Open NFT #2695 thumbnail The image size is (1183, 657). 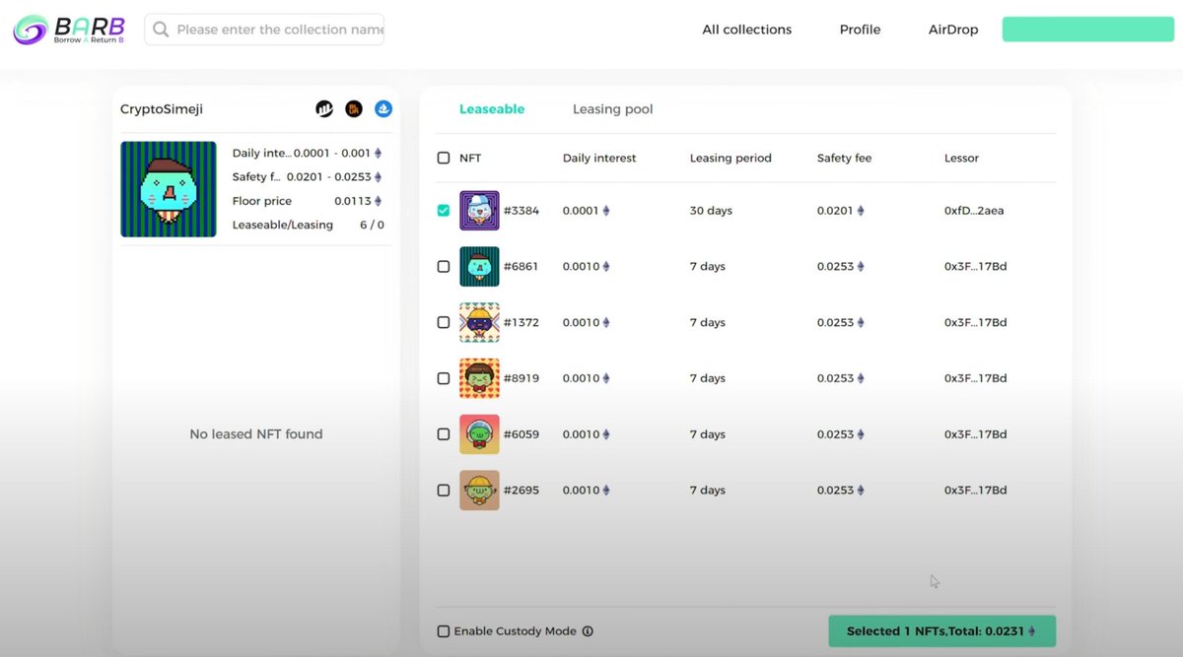479,491
